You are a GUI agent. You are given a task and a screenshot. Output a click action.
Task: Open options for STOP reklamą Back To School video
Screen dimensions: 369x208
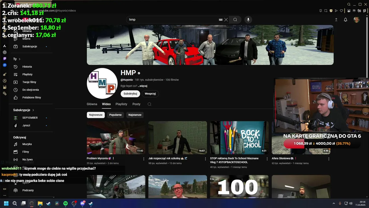(267, 159)
